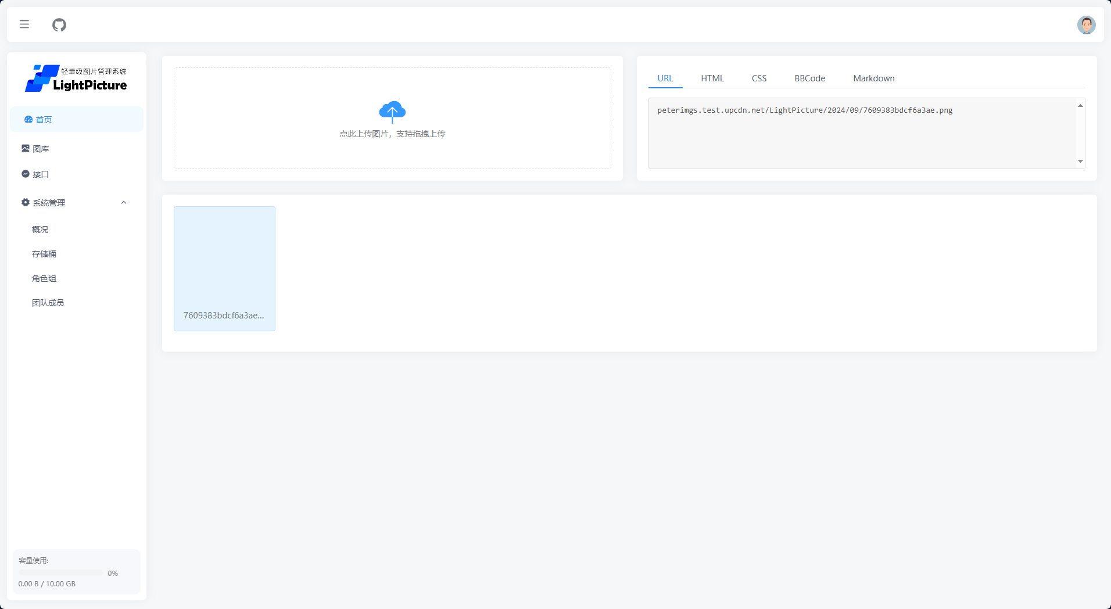The height and width of the screenshot is (609, 1111).
Task: Open the GitHub icon link
Action: click(x=59, y=25)
